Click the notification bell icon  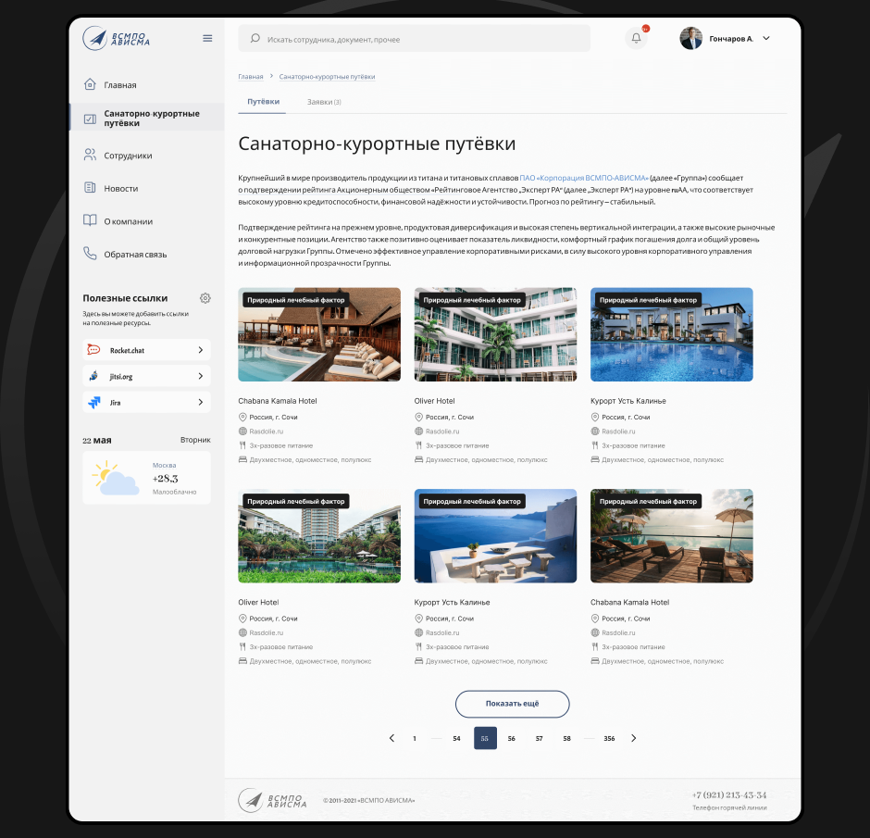(636, 38)
